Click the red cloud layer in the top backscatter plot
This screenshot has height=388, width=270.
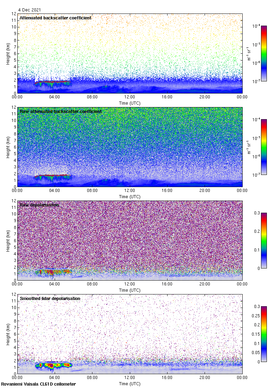[52, 82]
